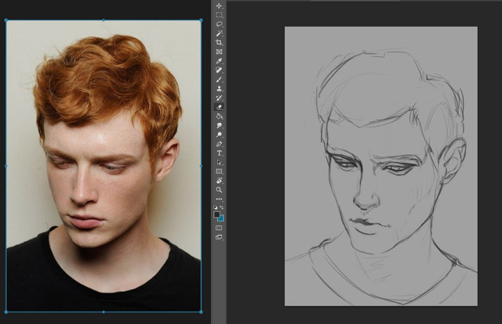Click the highlighted Eraser tool
The width and height of the screenshot is (502, 324).
219,106
